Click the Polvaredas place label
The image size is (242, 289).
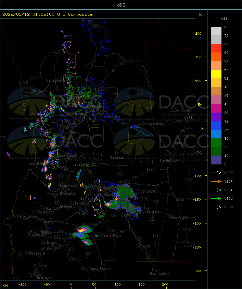tap(43, 91)
